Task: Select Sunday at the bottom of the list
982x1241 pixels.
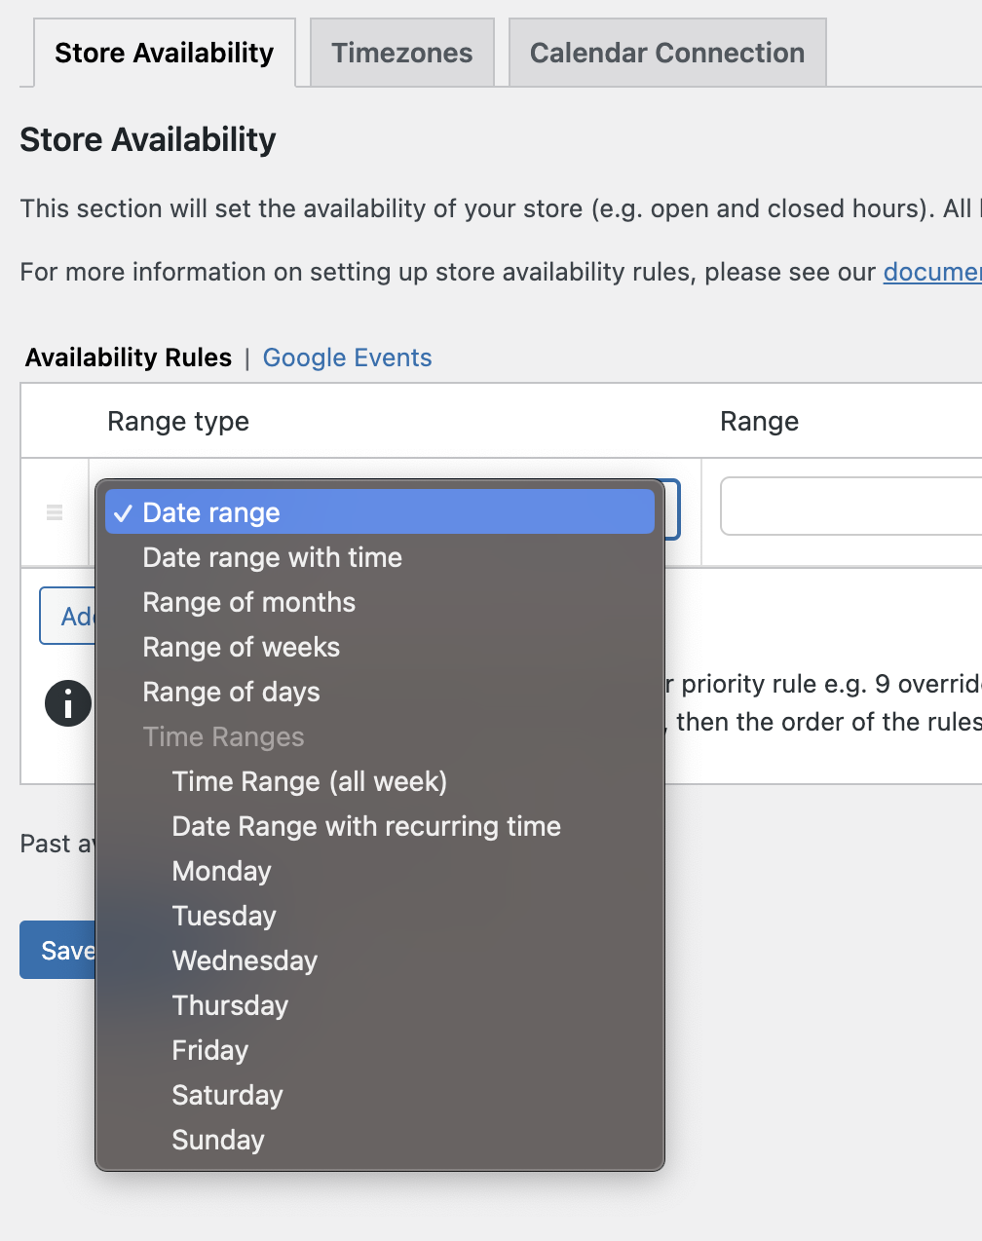Action: click(217, 1140)
